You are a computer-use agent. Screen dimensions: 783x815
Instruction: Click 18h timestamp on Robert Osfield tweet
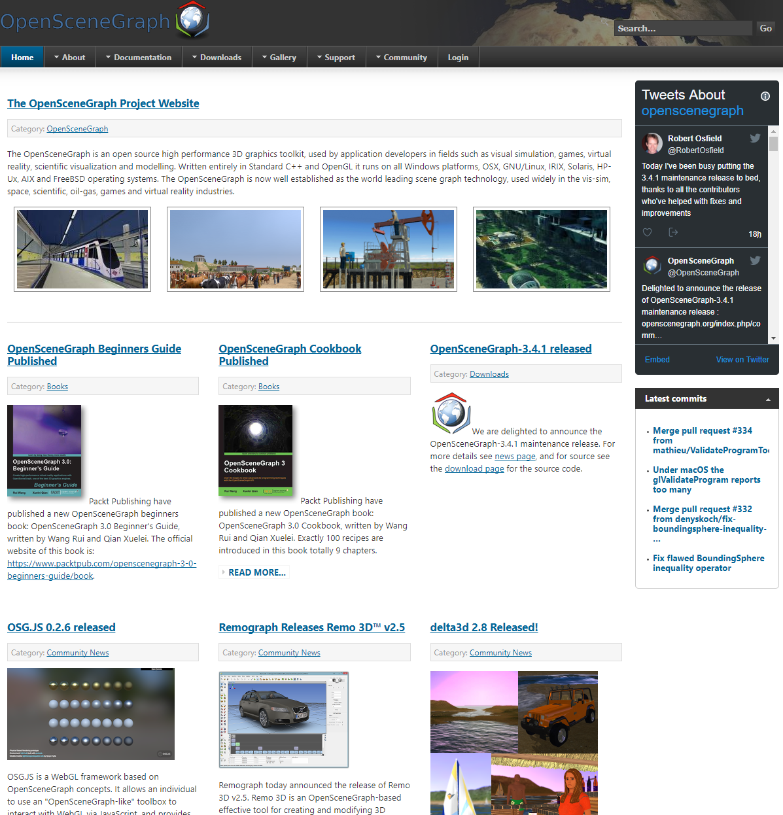click(755, 234)
